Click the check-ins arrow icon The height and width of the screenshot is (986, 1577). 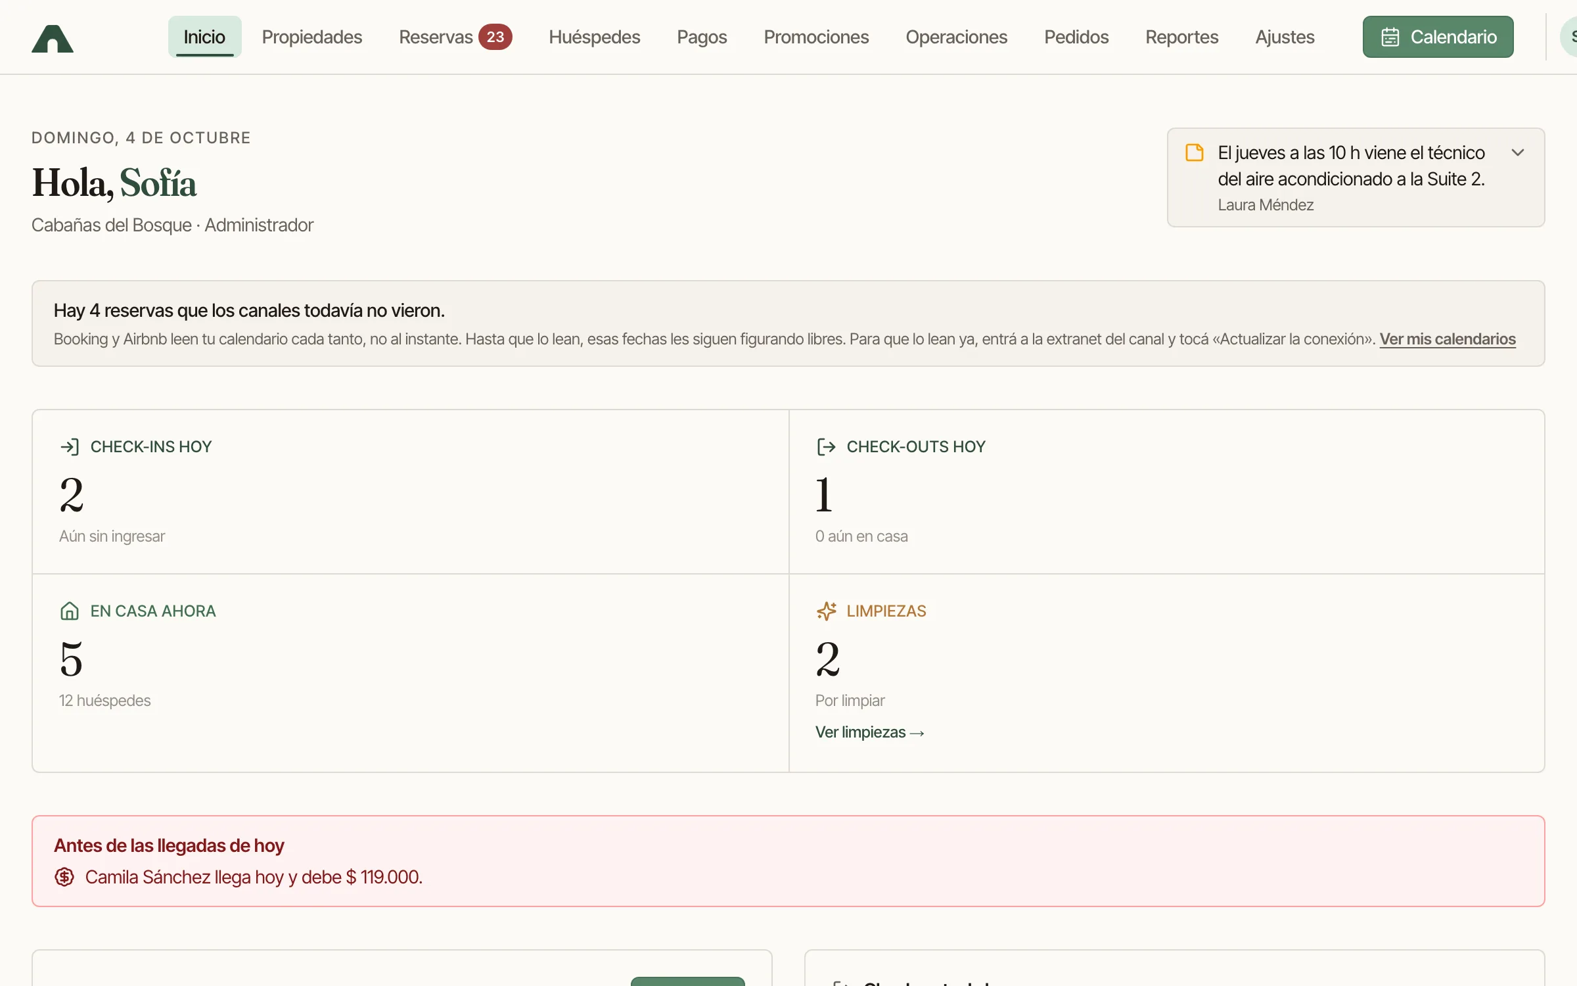[x=70, y=447]
